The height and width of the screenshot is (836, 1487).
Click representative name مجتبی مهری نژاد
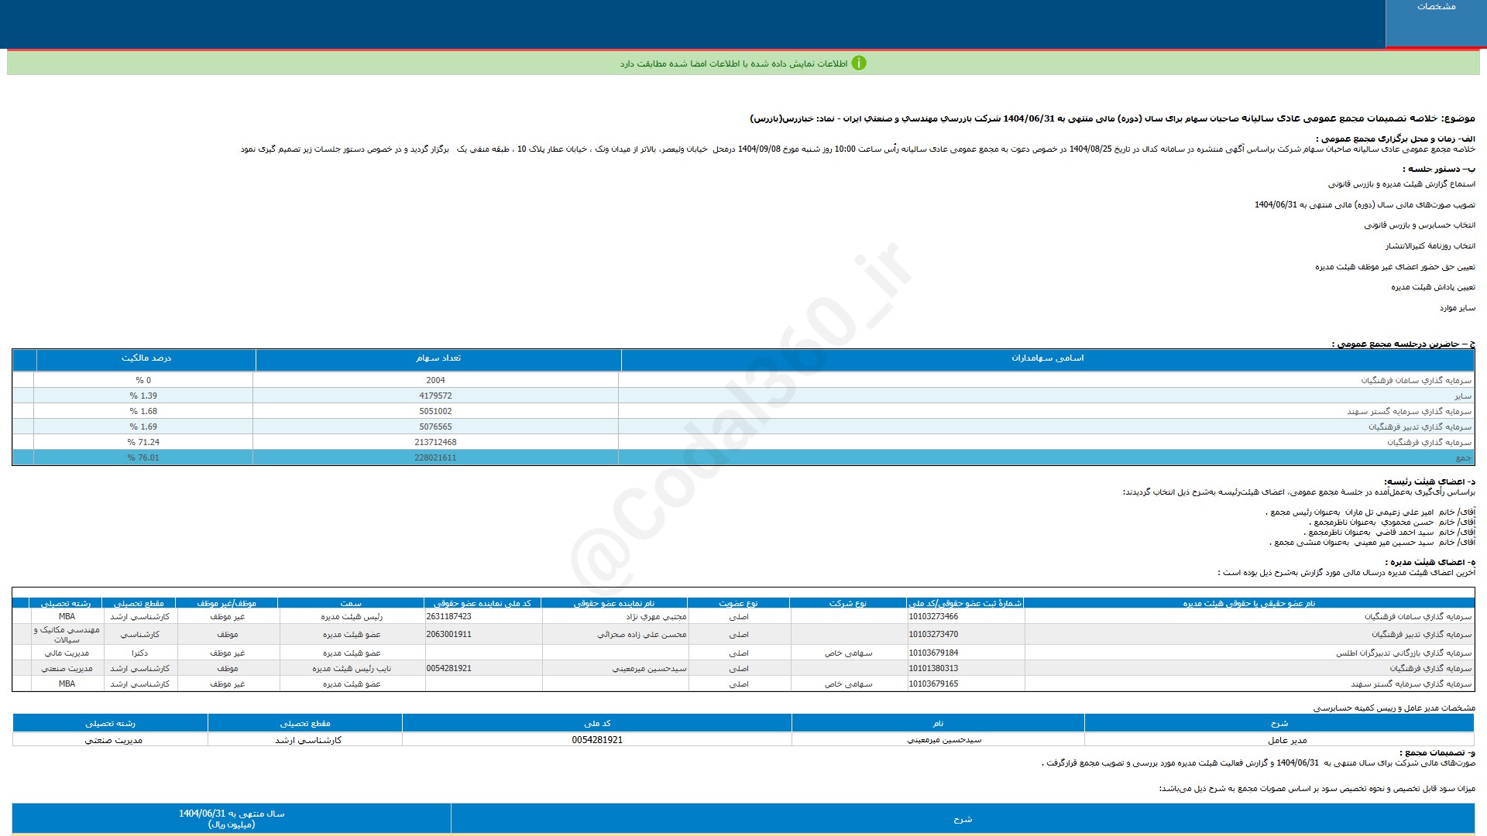[x=656, y=617]
